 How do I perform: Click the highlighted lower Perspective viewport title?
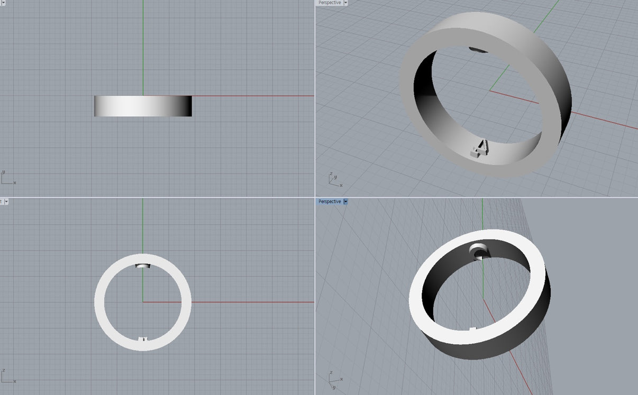pyautogui.click(x=330, y=201)
